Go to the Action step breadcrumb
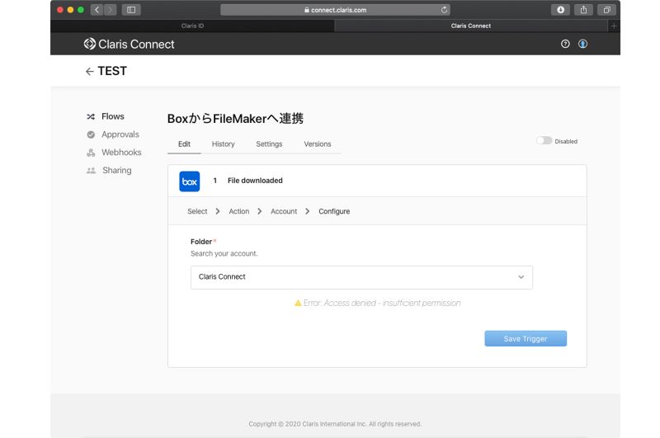 tap(238, 211)
